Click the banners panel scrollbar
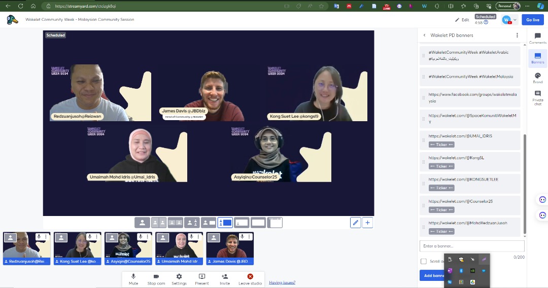The height and width of the screenshot is (288, 548). point(525,185)
